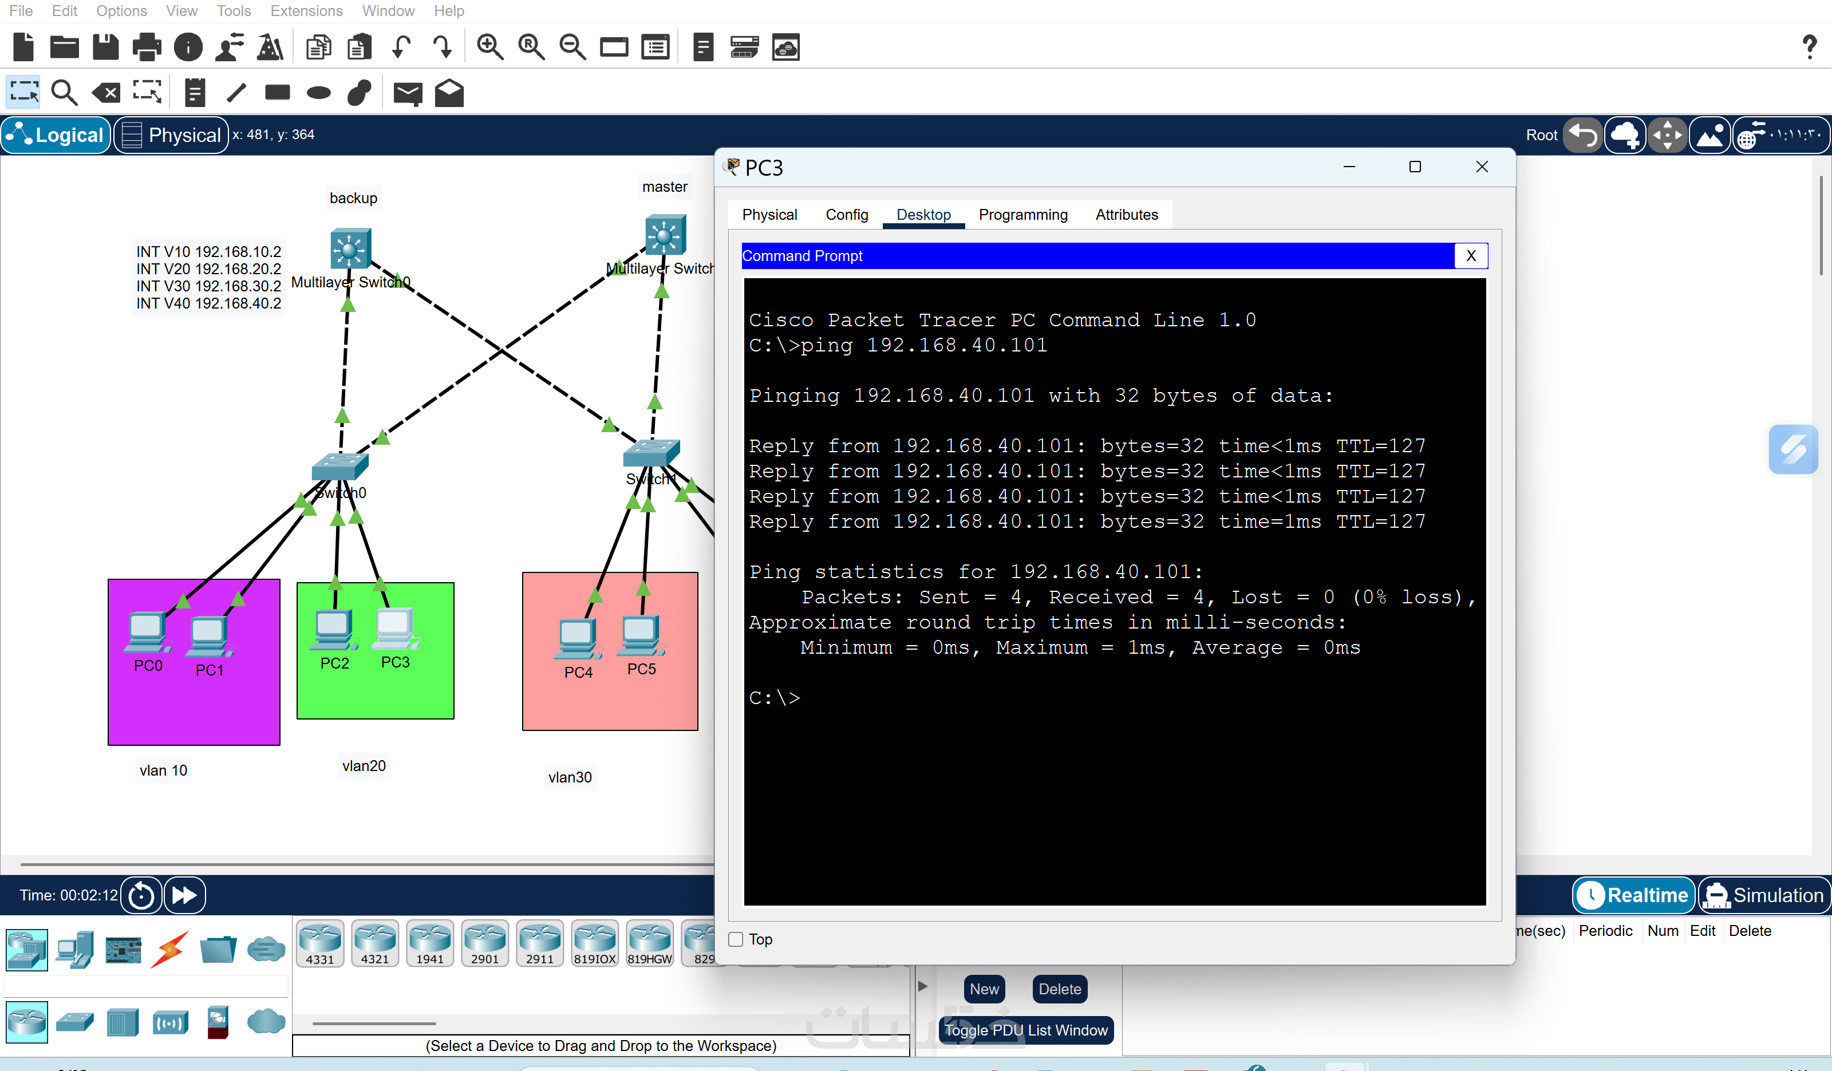The width and height of the screenshot is (1832, 1071).
Task: Open the Extensions menu
Action: (306, 11)
